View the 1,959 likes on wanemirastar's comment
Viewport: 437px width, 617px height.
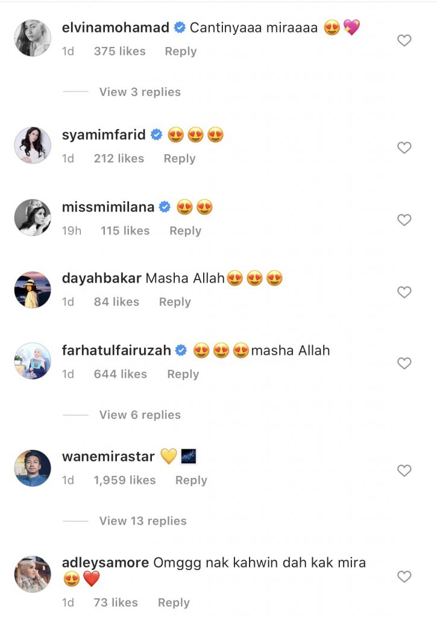pyautogui.click(x=125, y=480)
